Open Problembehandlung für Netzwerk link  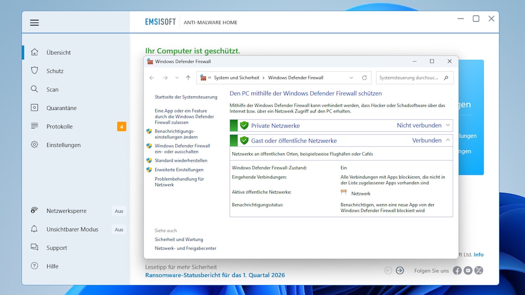(x=179, y=182)
